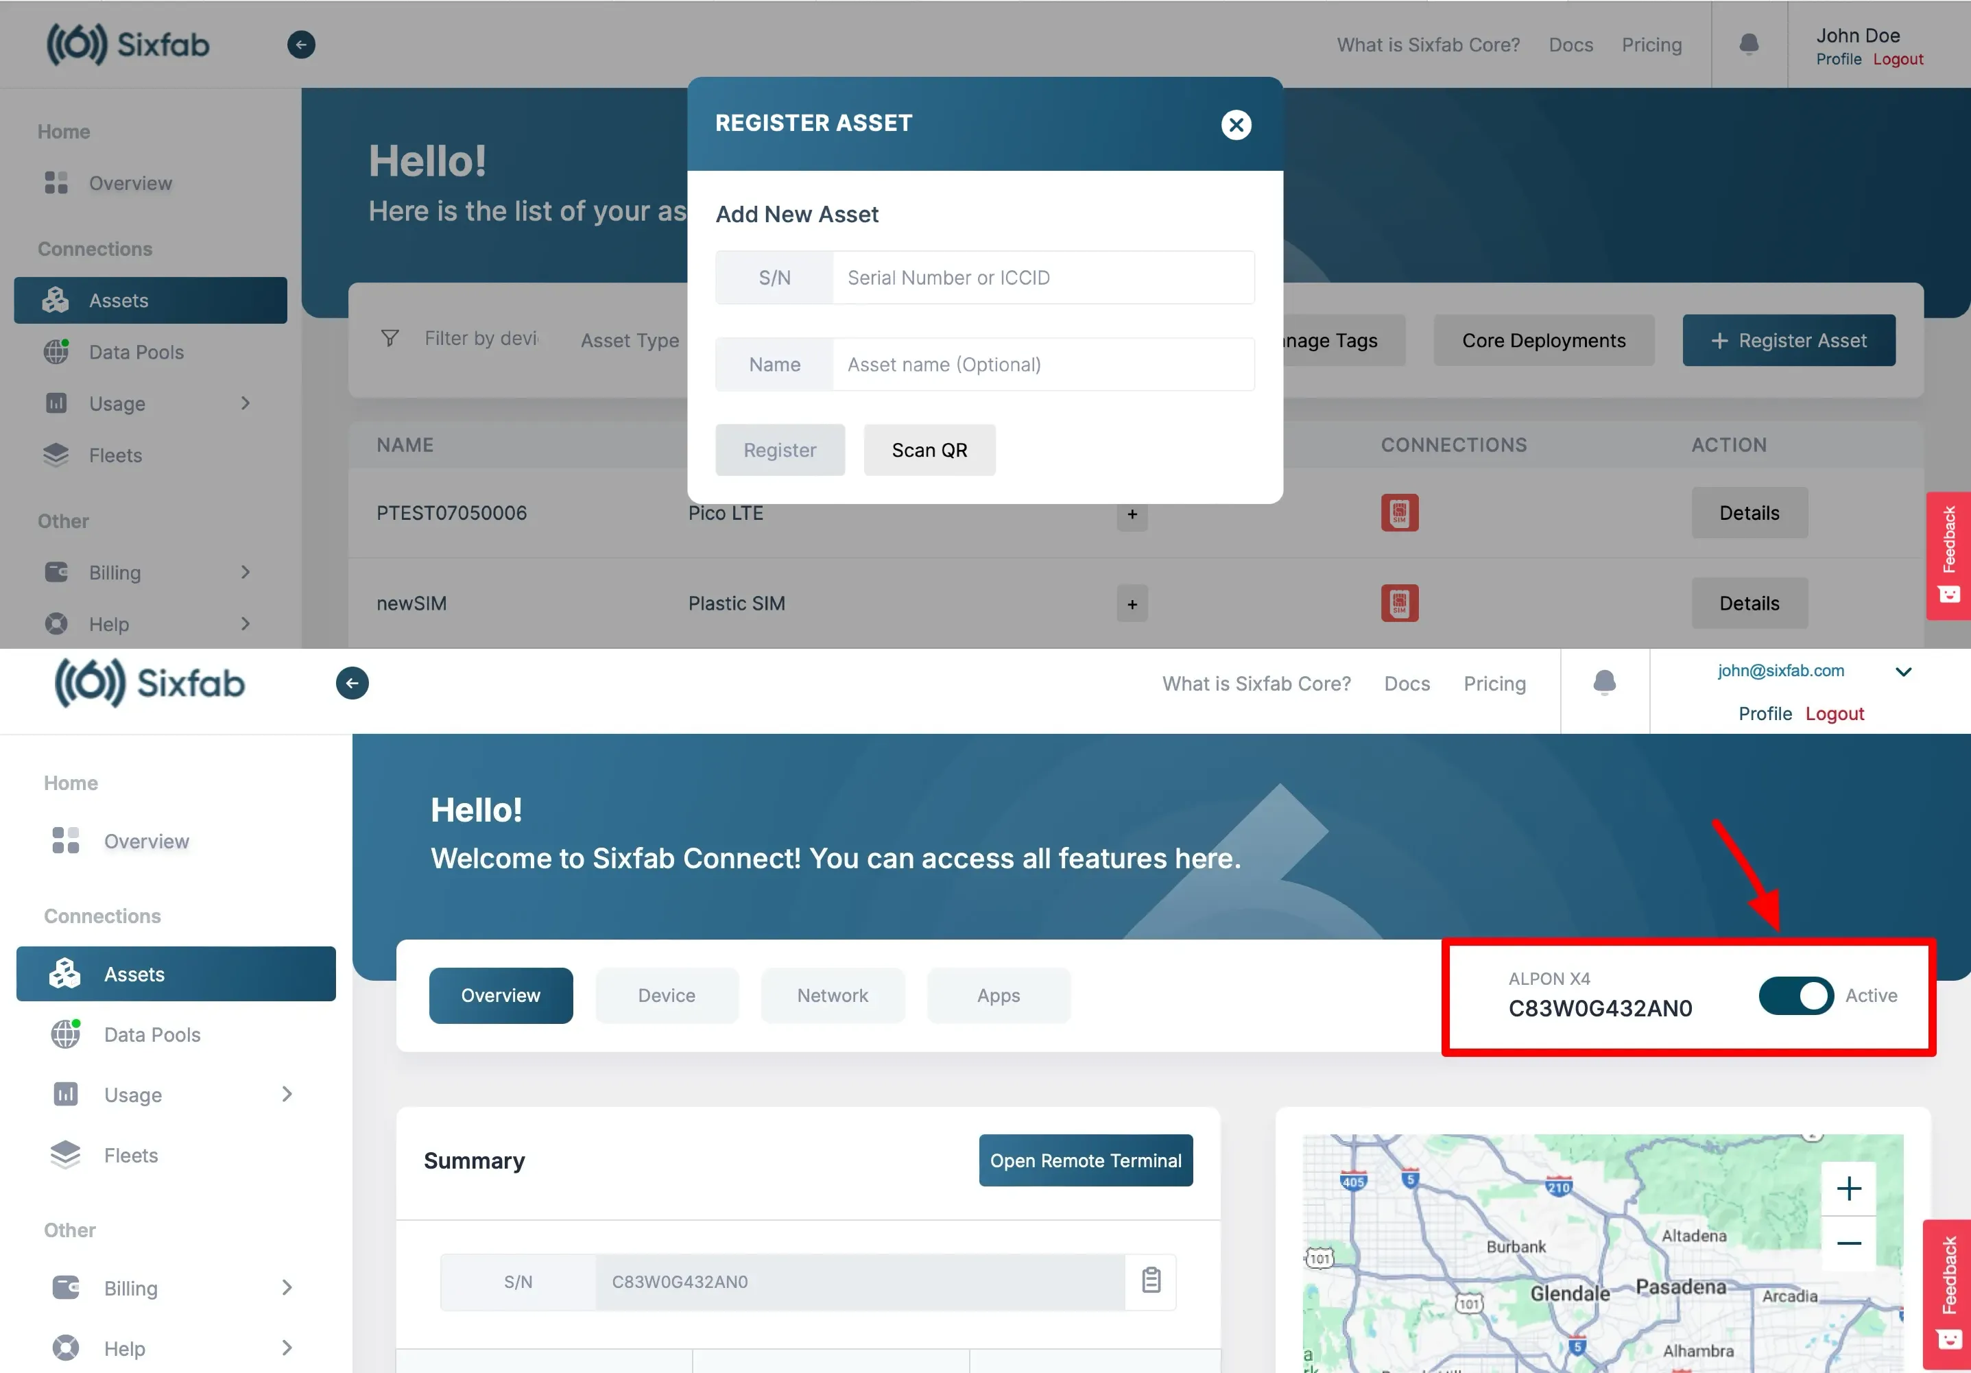Viewport: 1971px width, 1373px height.
Task: Open Fleets in bottom window sidebar
Action: click(x=130, y=1155)
